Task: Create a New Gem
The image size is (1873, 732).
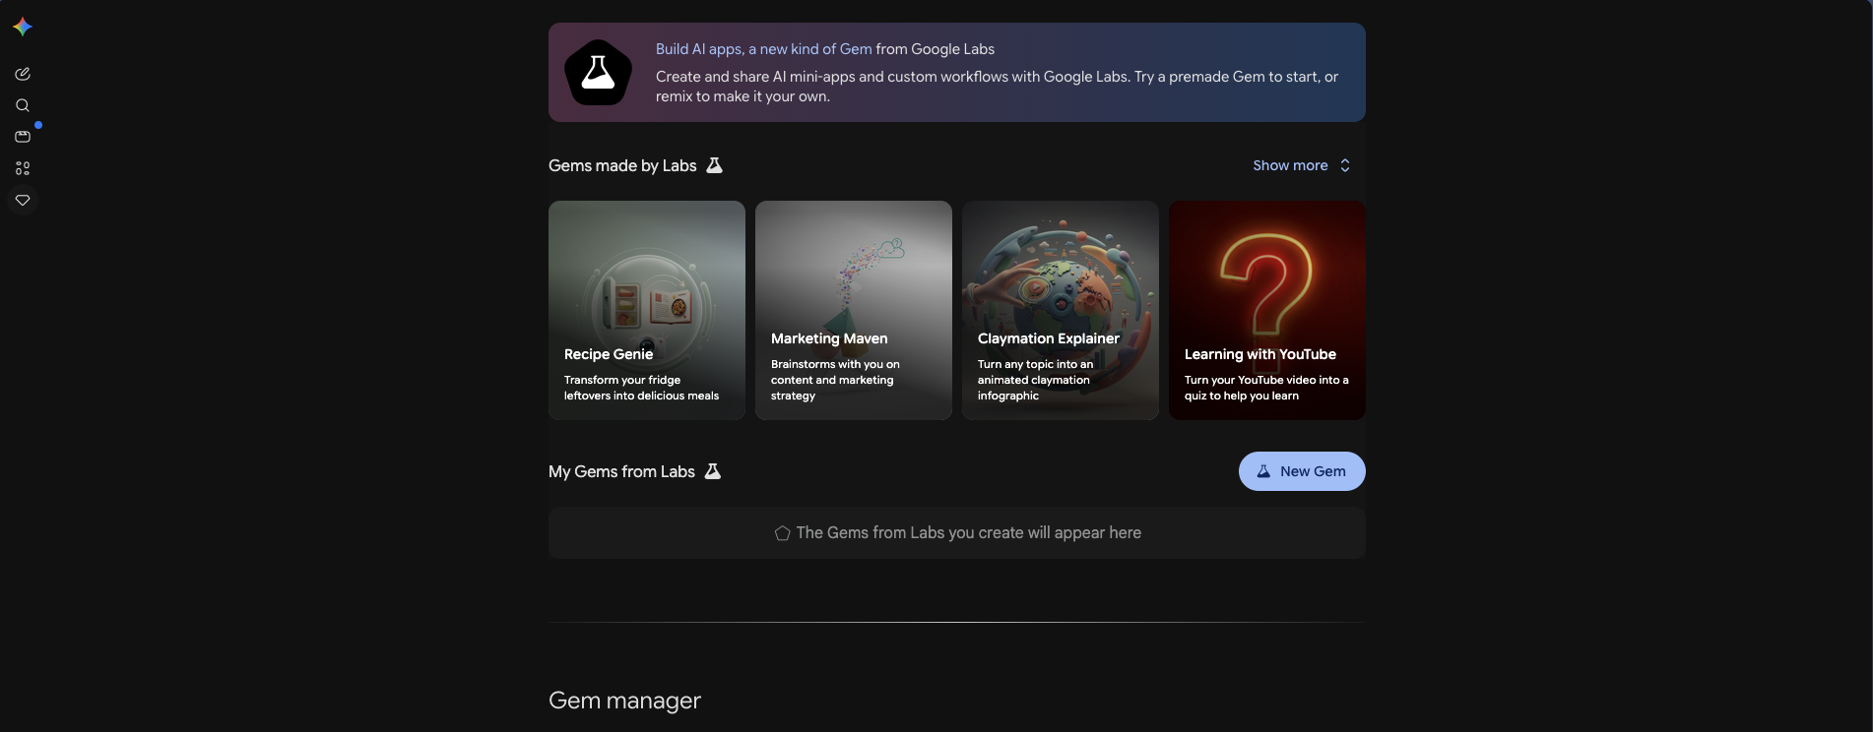Action: [1302, 471]
